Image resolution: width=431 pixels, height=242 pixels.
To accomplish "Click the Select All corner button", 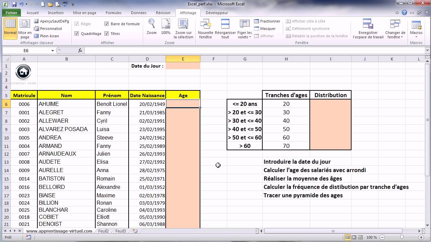I will tap(6, 59).
